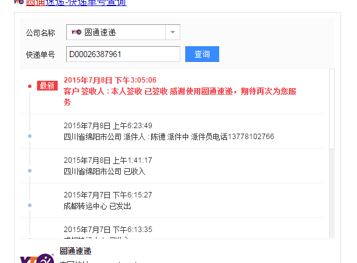This screenshot has width=357, height=263.
Task: Click the tracking results scrollbar thumb
Action: [x=332, y=109]
